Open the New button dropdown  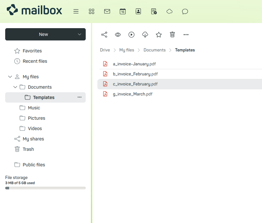point(80,34)
